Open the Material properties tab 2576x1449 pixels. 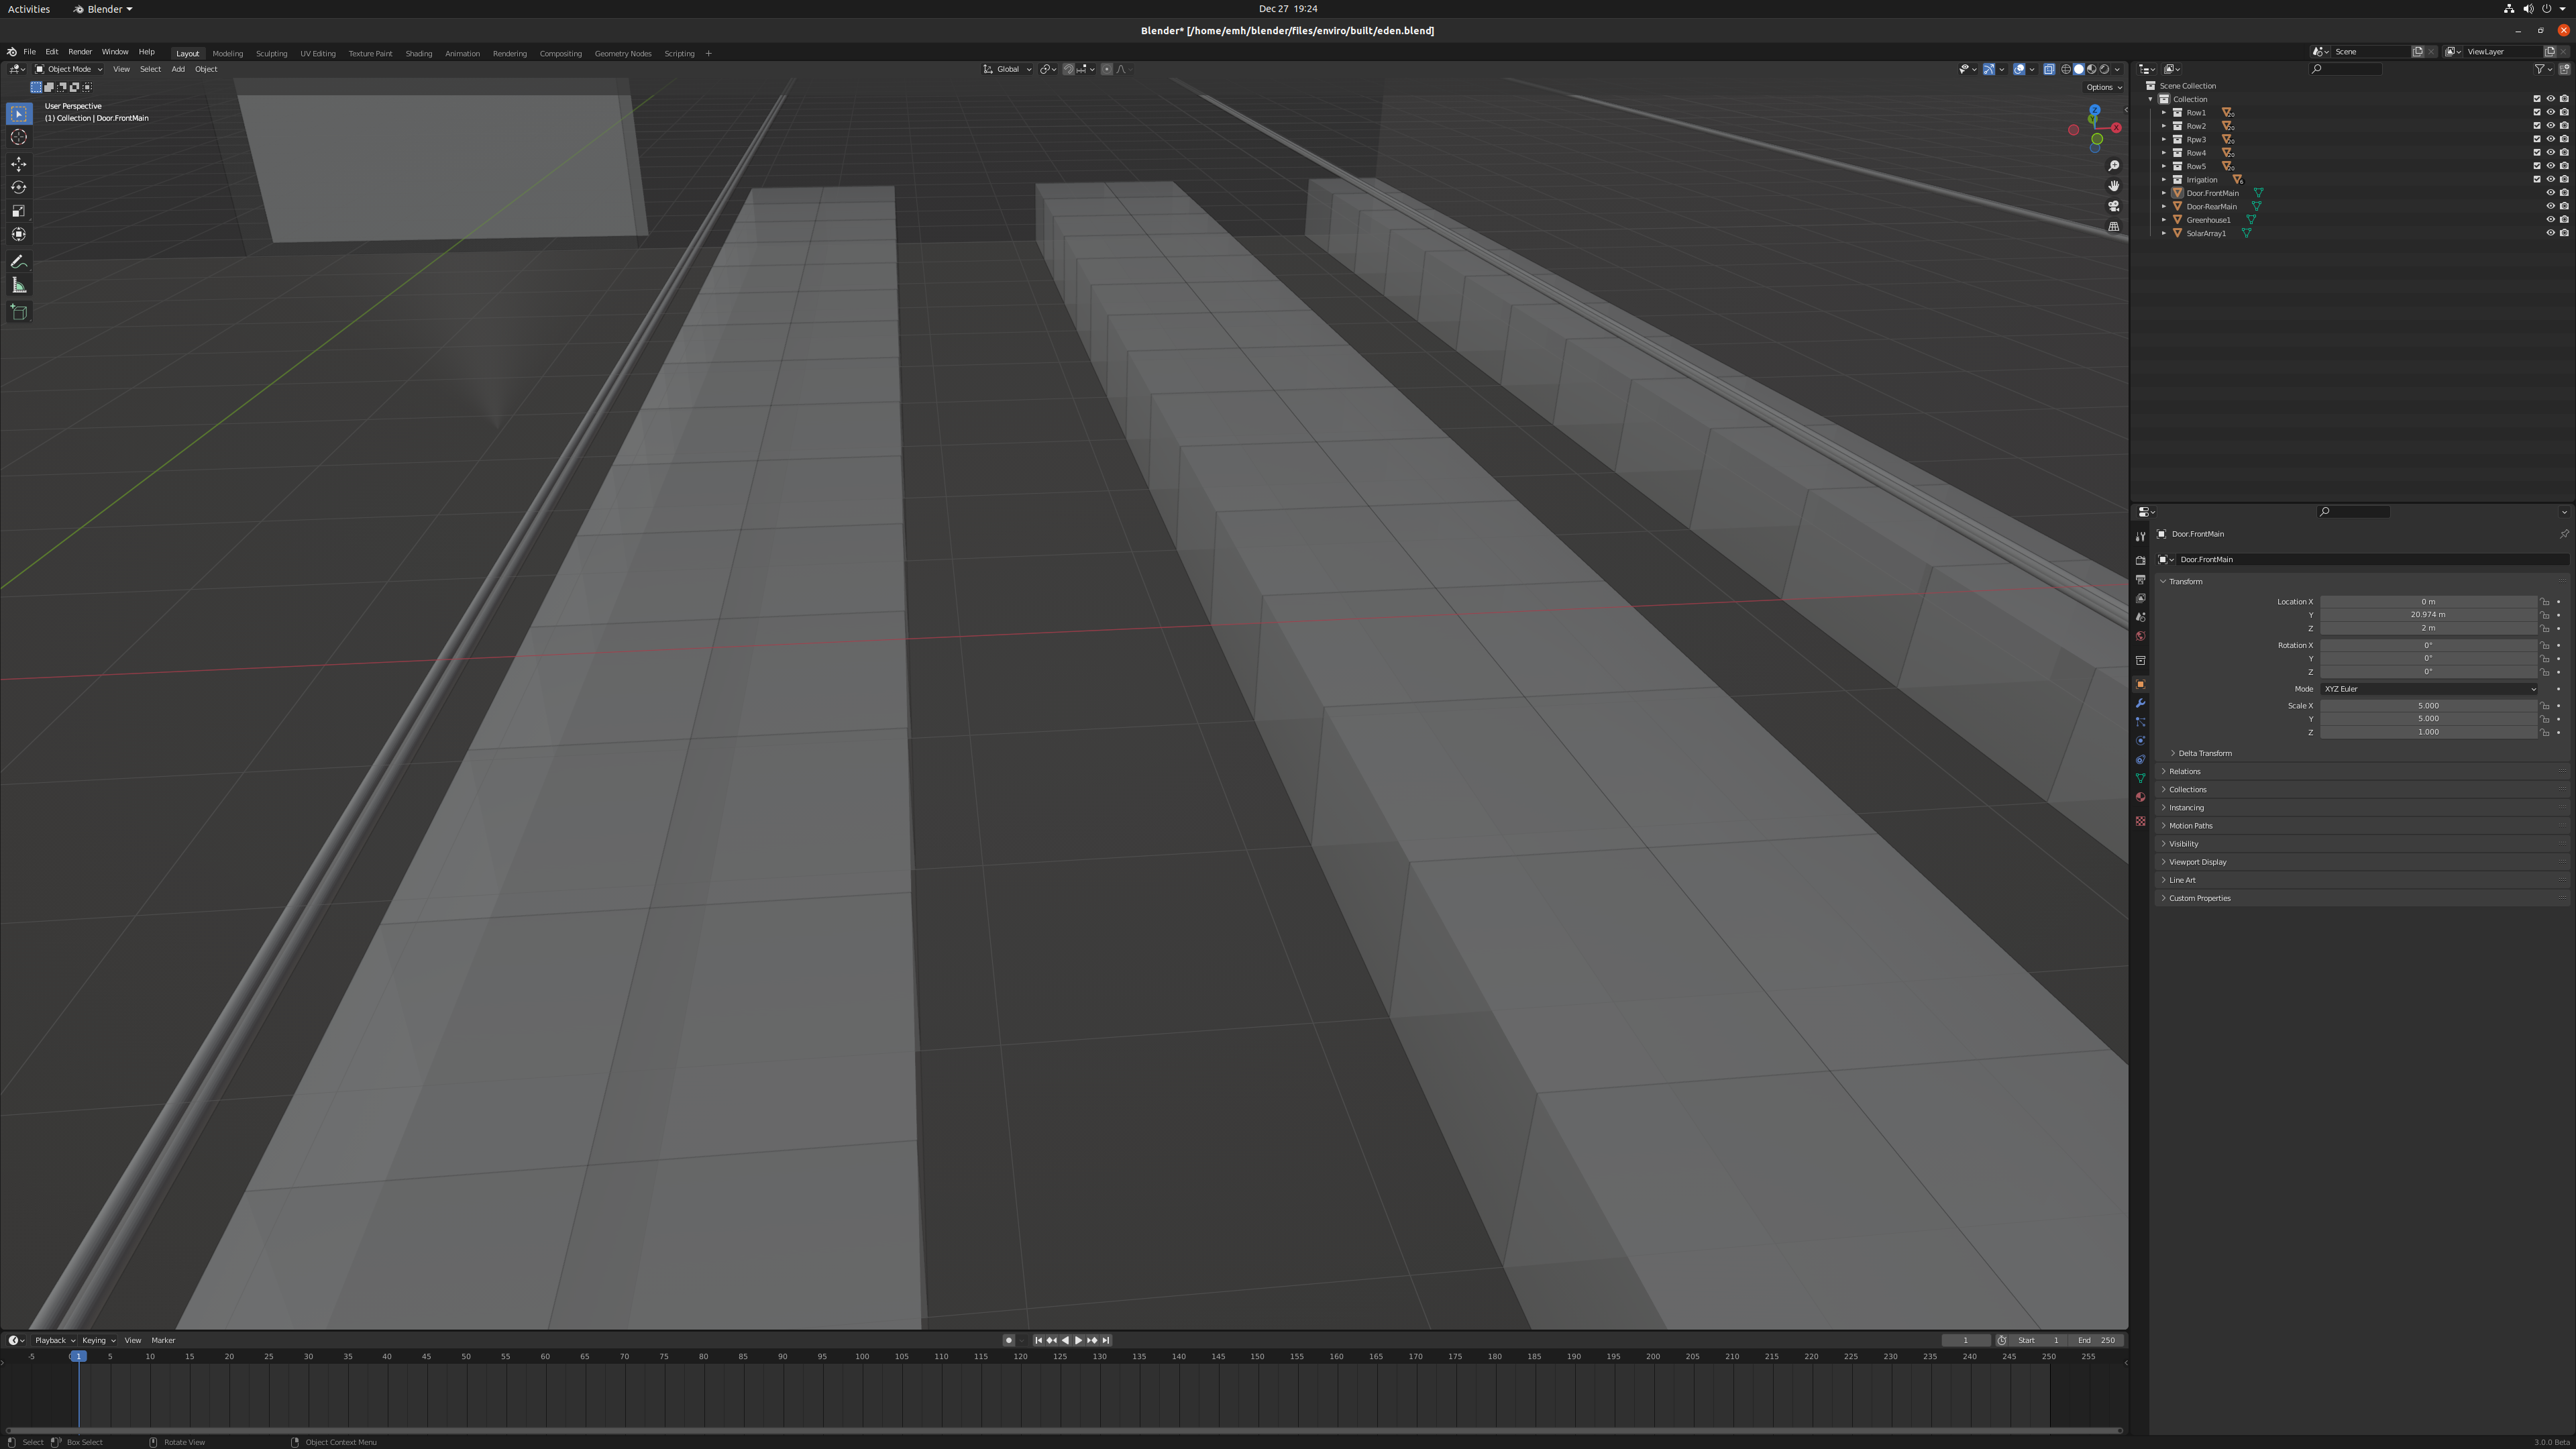[x=2140, y=797]
